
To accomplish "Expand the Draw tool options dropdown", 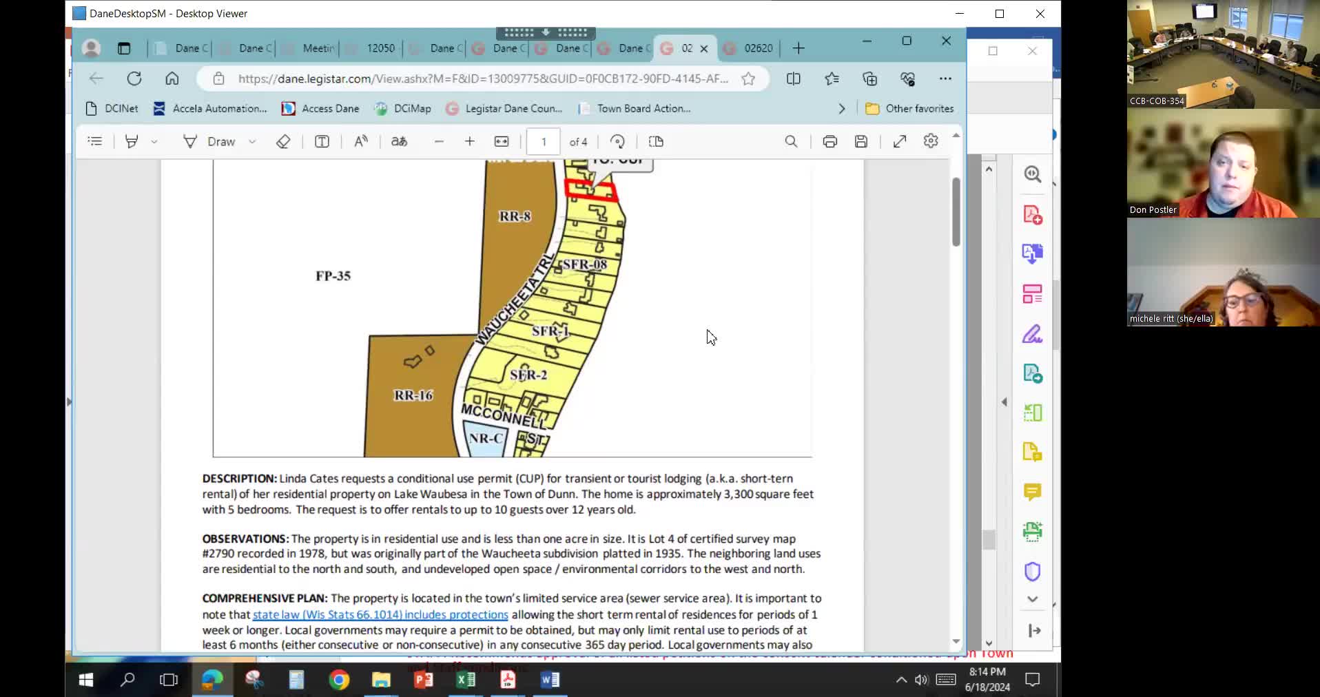I will coord(252,141).
